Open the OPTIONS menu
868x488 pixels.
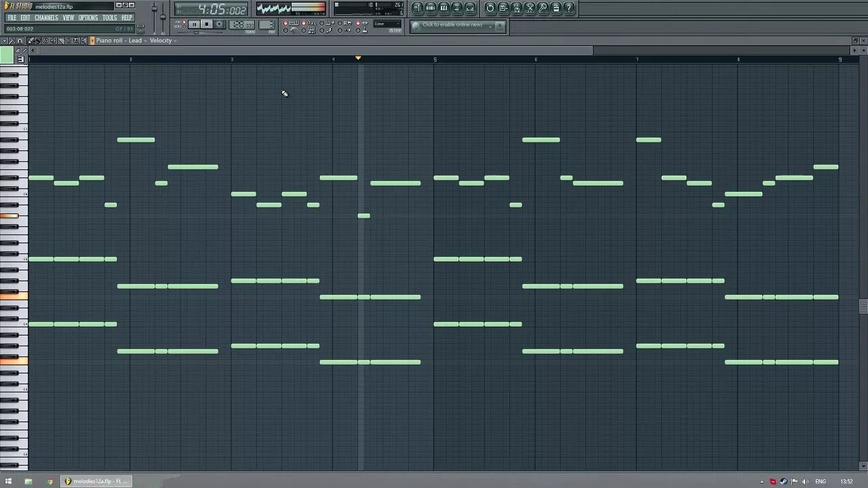(x=88, y=18)
